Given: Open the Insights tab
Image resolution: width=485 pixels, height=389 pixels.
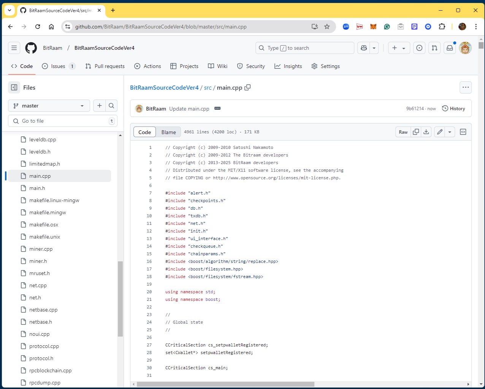Looking at the screenshot, I should coord(288,66).
